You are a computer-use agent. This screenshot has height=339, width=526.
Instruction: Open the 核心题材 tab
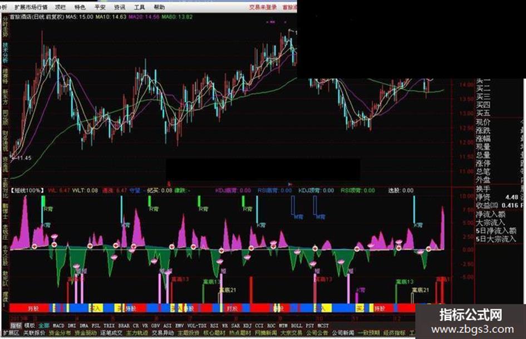click(x=214, y=333)
